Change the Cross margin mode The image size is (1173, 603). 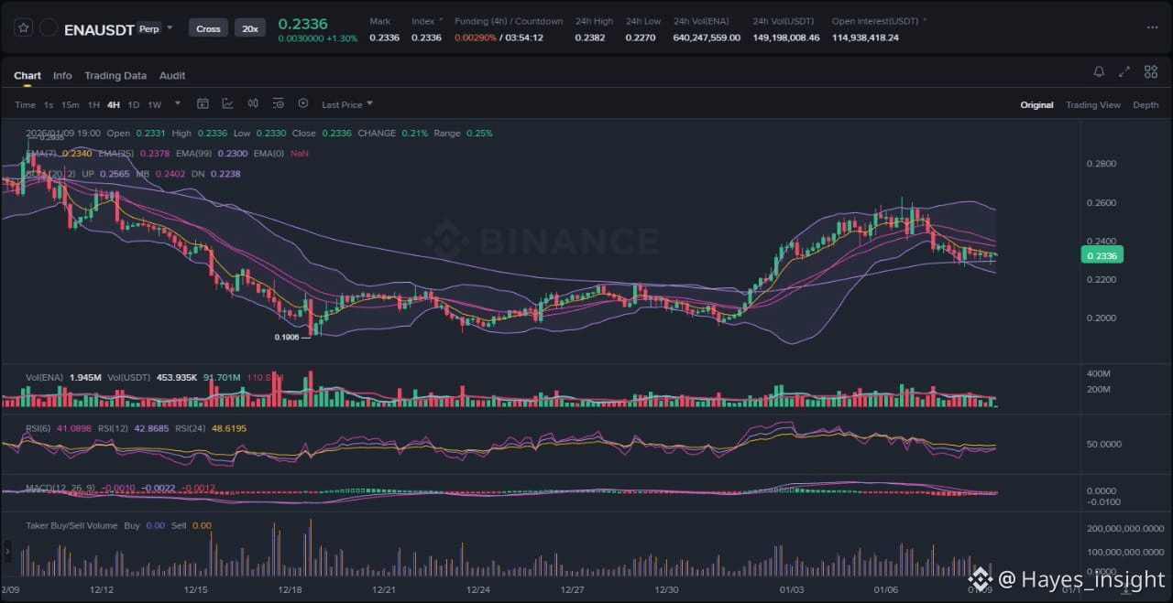click(x=208, y=28)
